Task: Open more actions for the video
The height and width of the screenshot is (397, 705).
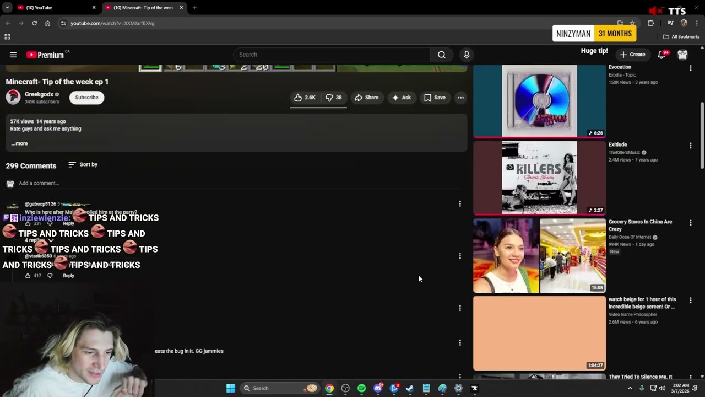Action: (x=460, y=98)
